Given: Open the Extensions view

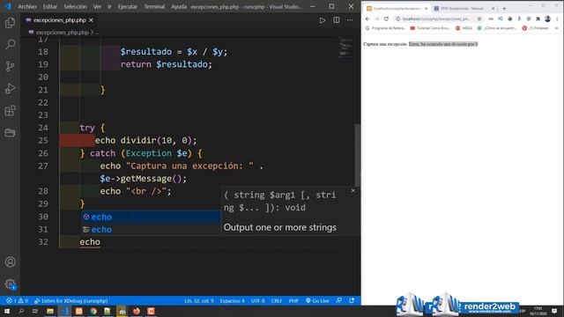Looking at the screenshot, I should coord(10,111).
